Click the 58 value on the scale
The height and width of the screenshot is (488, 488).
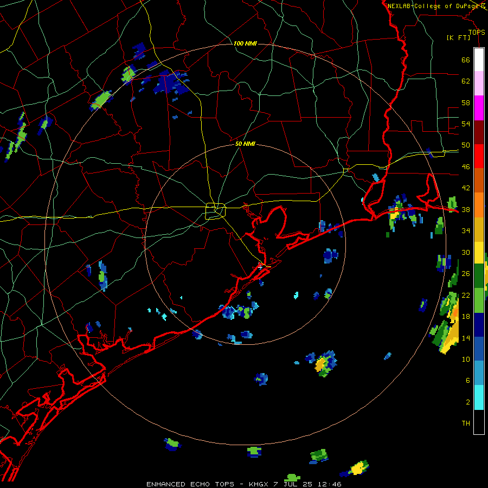point(466,102)
